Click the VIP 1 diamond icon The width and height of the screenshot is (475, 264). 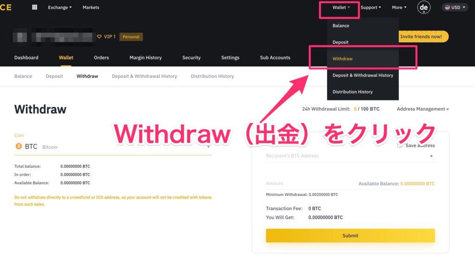coord(99,37)
